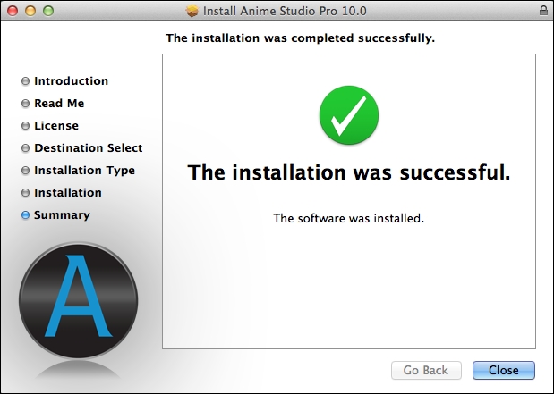Click the yellow minimize window button
This screenshot has height=394, width=554.
click(x=30, y=11)
